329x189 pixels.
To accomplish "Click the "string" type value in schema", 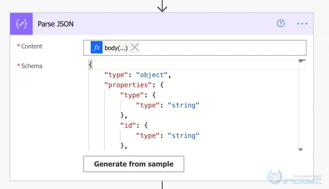I will click(x=183, y=105).
